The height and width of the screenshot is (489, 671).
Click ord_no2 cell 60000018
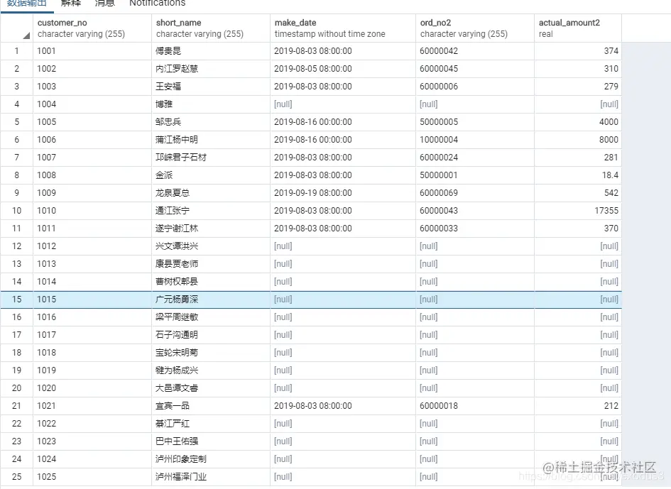point(475,405)
